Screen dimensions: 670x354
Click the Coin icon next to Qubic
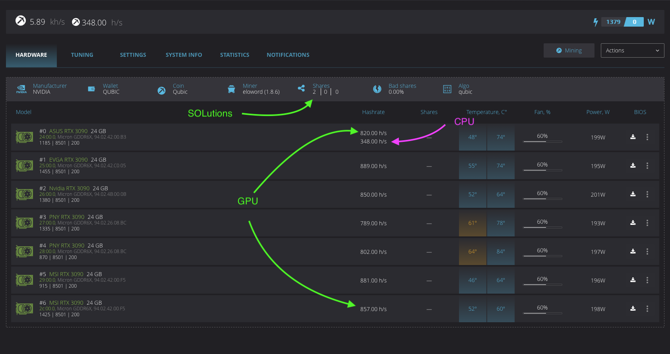point(161,91)
